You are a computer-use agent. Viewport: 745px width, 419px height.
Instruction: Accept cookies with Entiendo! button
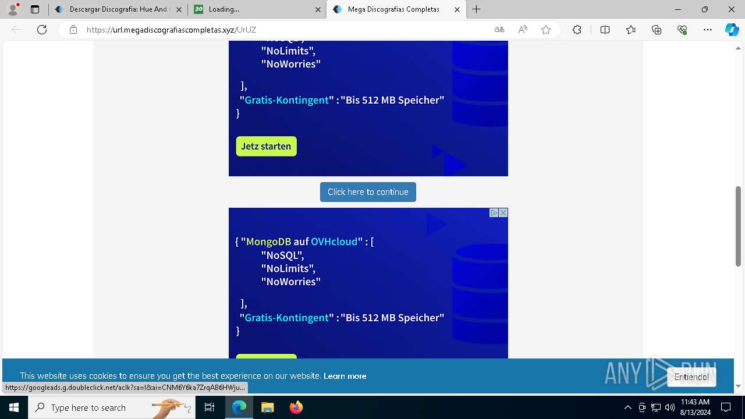point(691,377)
